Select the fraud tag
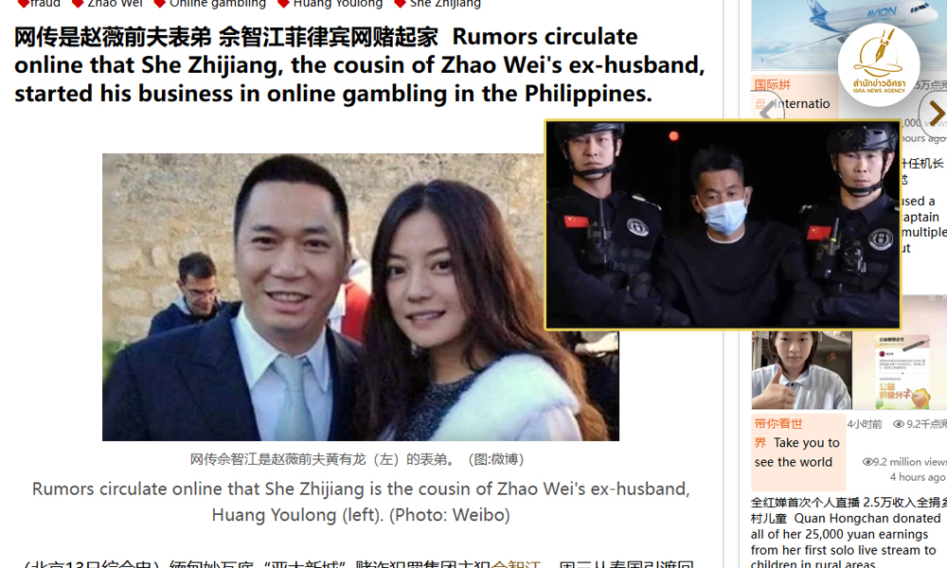Viewport: 947px width, 568px height. click(45, 4)
